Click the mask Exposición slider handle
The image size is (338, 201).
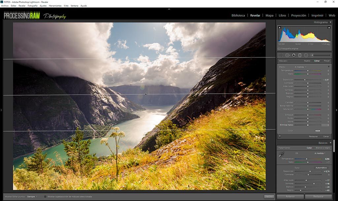tap(305, 80)
